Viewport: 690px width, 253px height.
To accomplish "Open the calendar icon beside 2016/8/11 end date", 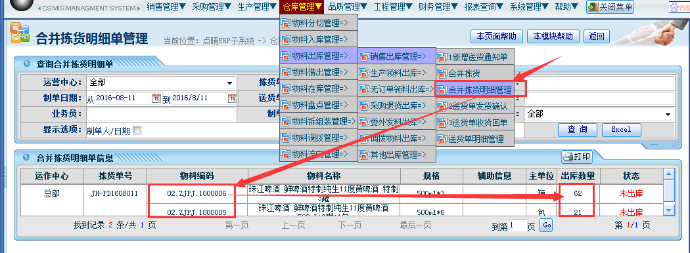I will (232, 98).
